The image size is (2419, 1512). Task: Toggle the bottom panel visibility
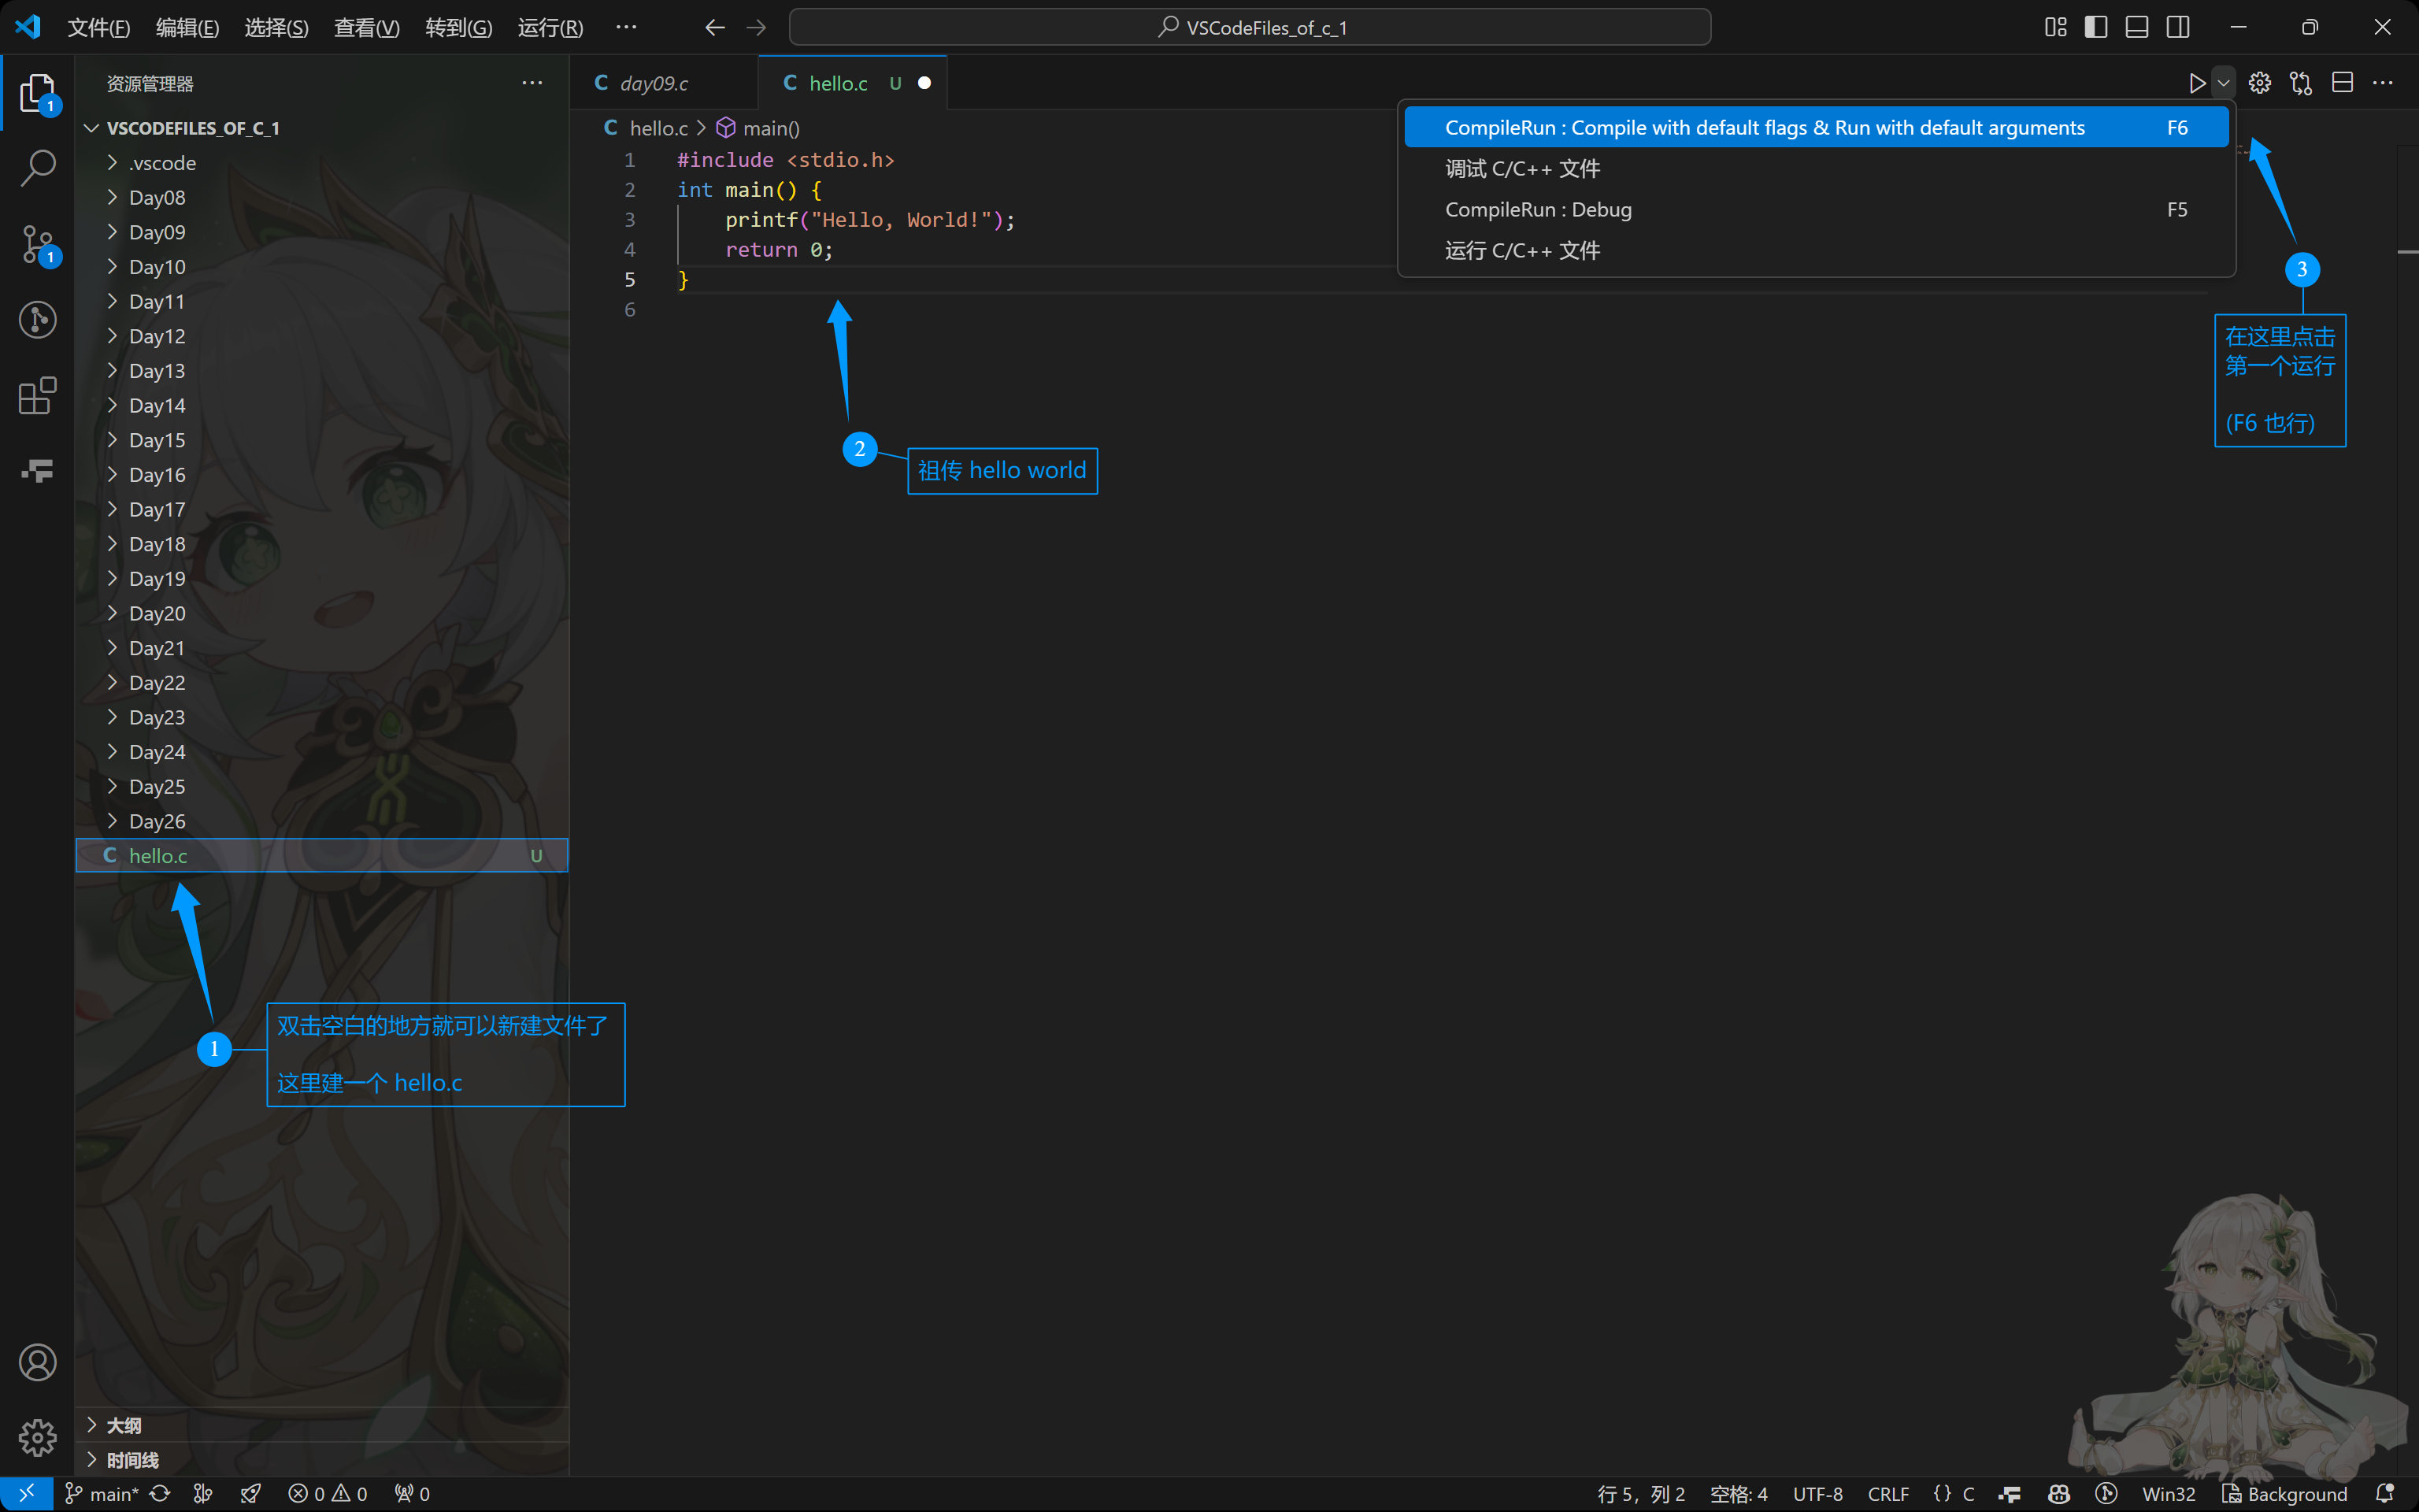click(2137, 27)
